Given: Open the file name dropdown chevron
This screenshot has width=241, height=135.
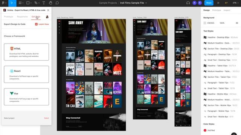Looking at the screenshot, I should click(x=146, y=3).
